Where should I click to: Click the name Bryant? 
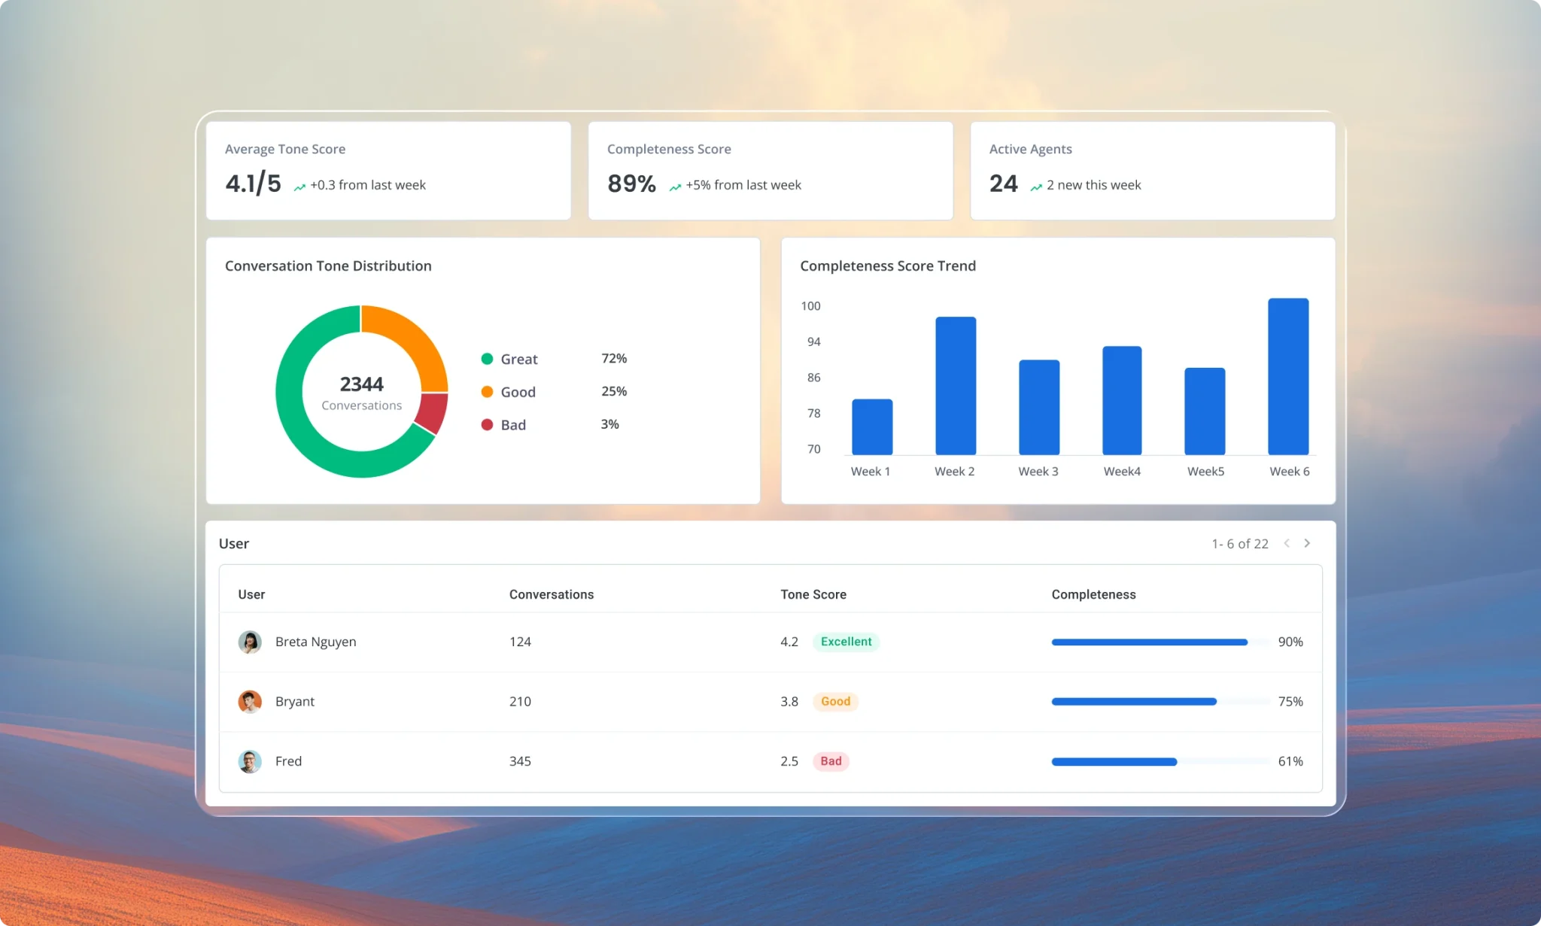pyautogui.click(x=294, y=701)
